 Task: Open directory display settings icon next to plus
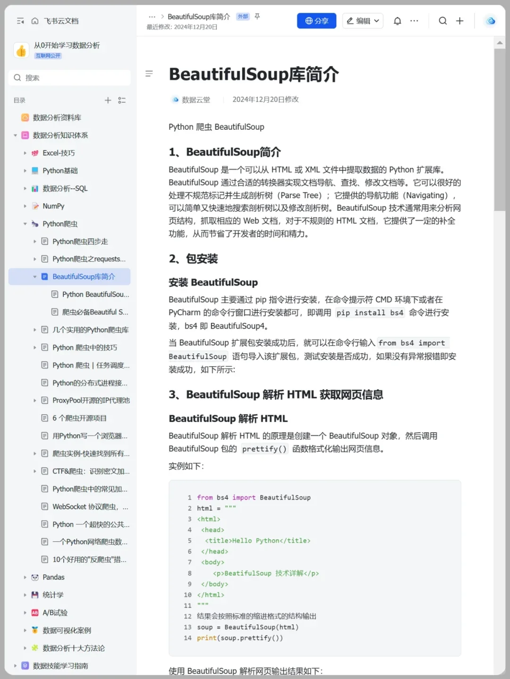[x=122, y=100]
